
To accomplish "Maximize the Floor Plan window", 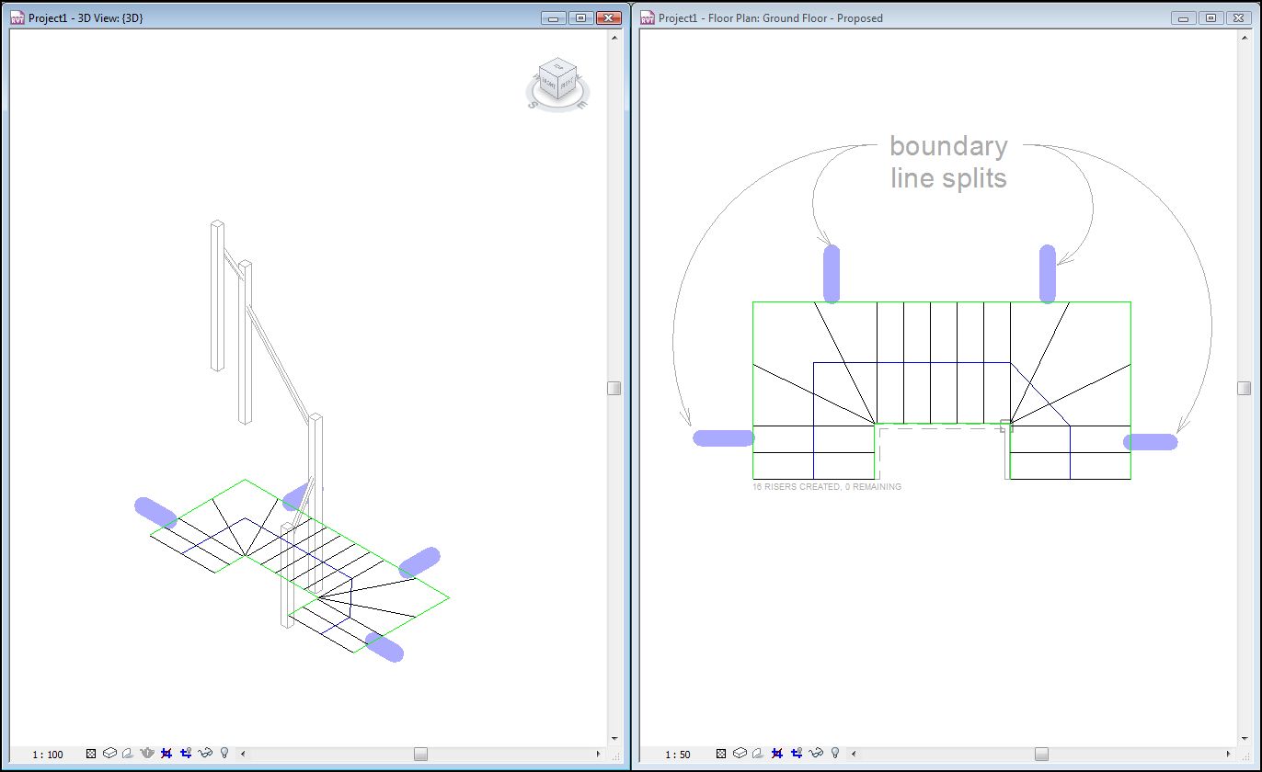I will coord(1211,17).
